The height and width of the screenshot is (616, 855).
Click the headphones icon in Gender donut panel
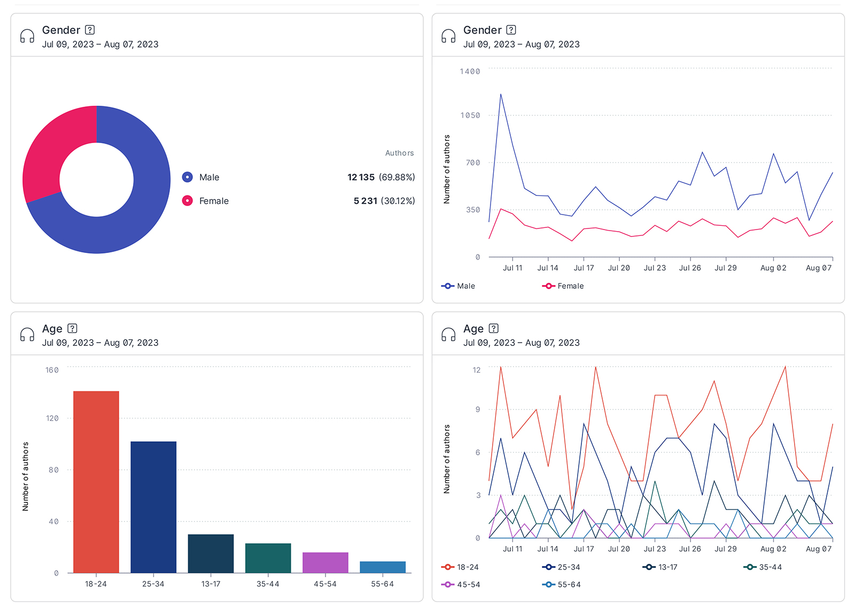pos(27,36)
